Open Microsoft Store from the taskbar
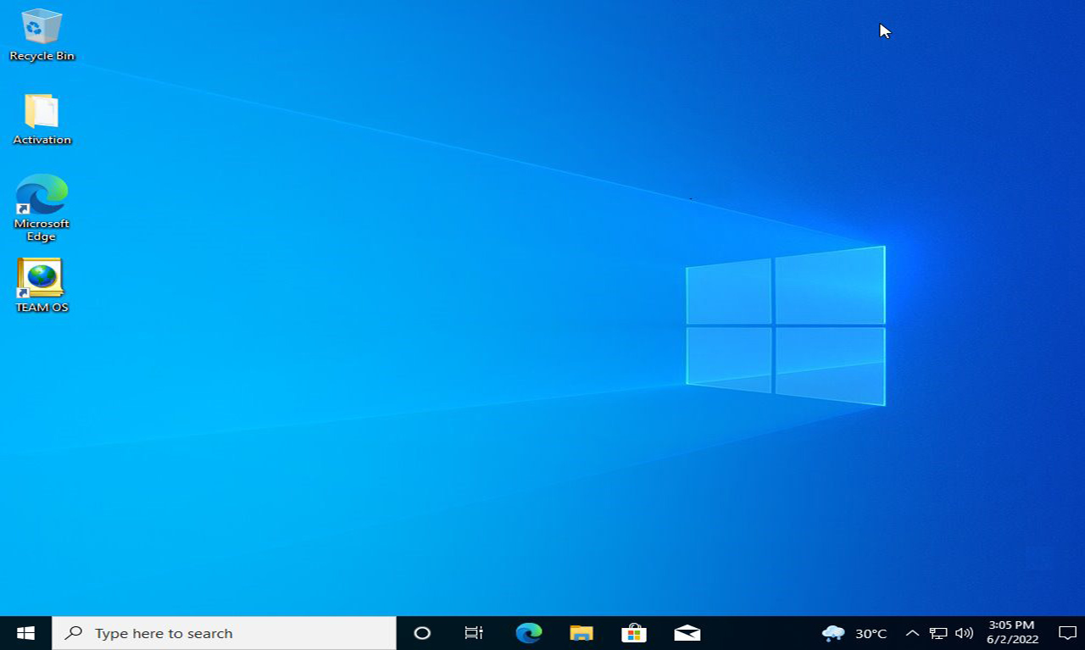The image size is (1085, 650). (634, 633)
